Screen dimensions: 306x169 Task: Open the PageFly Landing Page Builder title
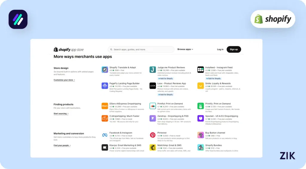coord(125,83)
